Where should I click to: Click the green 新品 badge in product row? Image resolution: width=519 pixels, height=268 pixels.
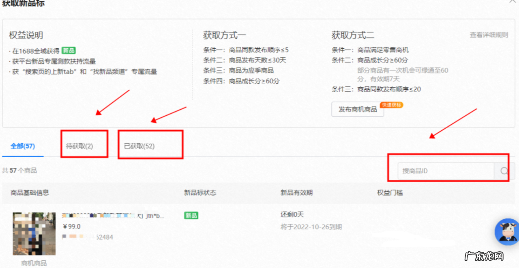point(191,216)
